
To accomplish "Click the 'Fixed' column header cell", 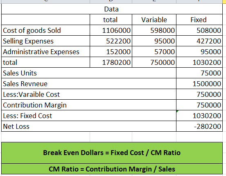I will click(199, 20).
